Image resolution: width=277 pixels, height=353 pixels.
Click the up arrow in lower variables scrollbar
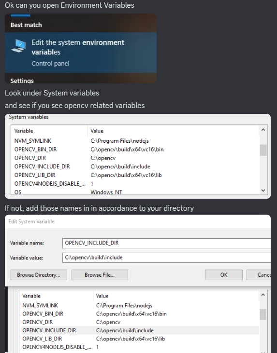[x=263, y=295]
